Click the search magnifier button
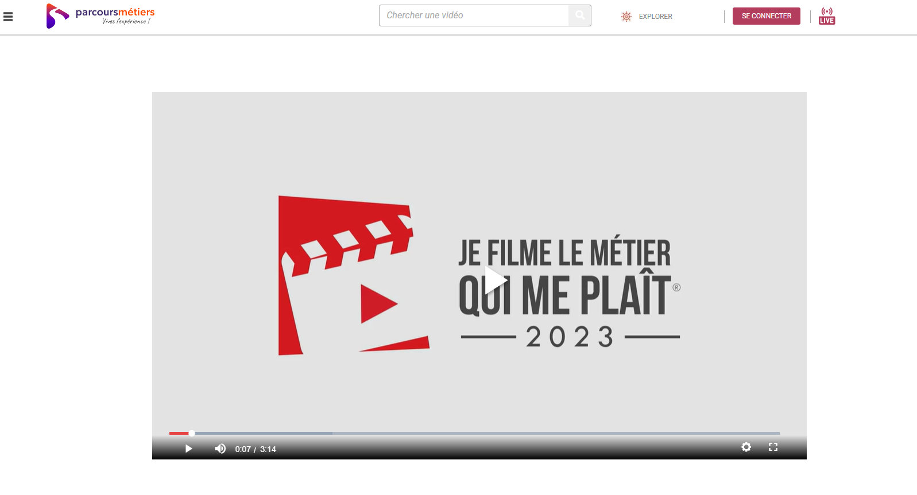917x495 pixels. (580, 15)
